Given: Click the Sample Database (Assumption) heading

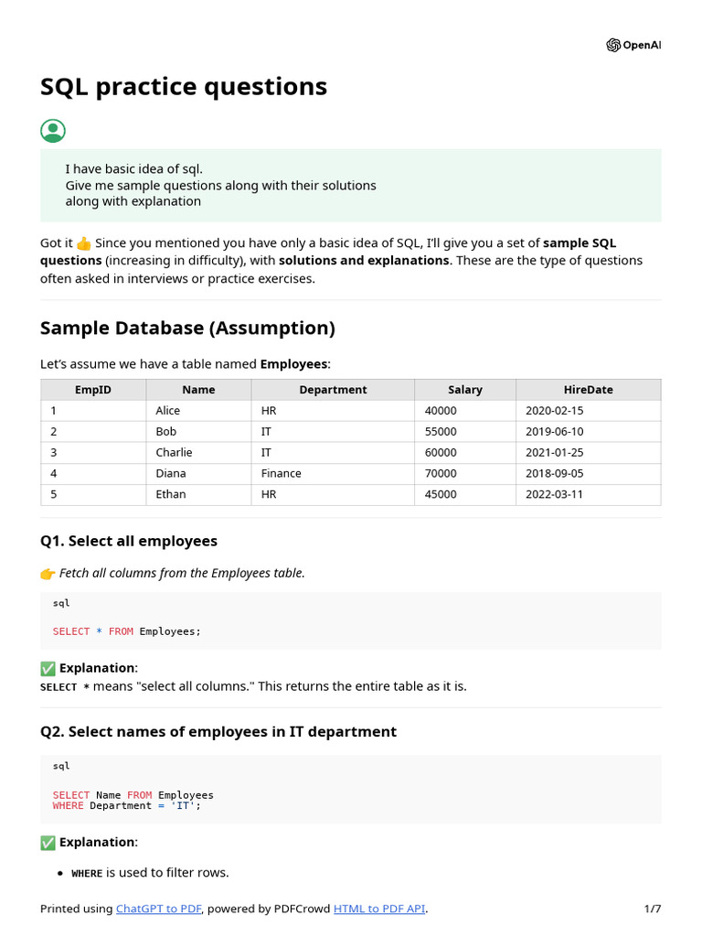Looking at the screenshot, I should coord(187,328).
